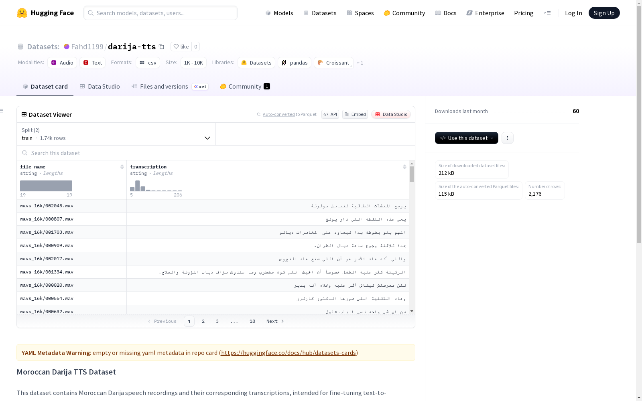Click the heart like button
Image resolution: width=642 pixels, height=401 pixels.
coord(181,47)
